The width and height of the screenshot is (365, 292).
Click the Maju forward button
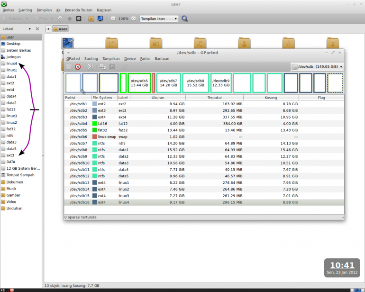40,18
